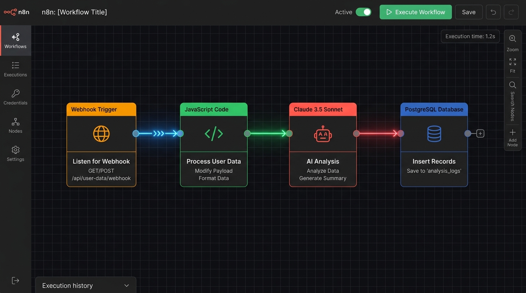Click the Add Node plus icon
This screenshot has width=526, height=293.
(x=513, y=132)
